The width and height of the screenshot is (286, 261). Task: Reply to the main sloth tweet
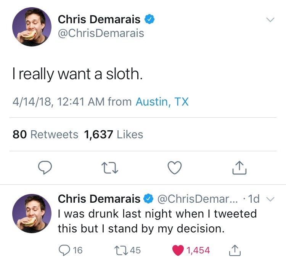pyautogui.click(x=45, y=167)
